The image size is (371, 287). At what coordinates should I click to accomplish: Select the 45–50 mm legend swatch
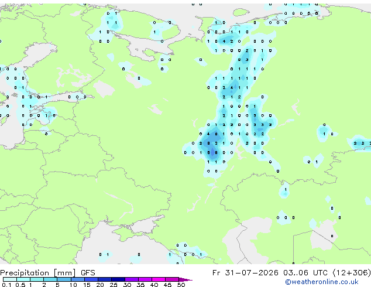point(172,279)
